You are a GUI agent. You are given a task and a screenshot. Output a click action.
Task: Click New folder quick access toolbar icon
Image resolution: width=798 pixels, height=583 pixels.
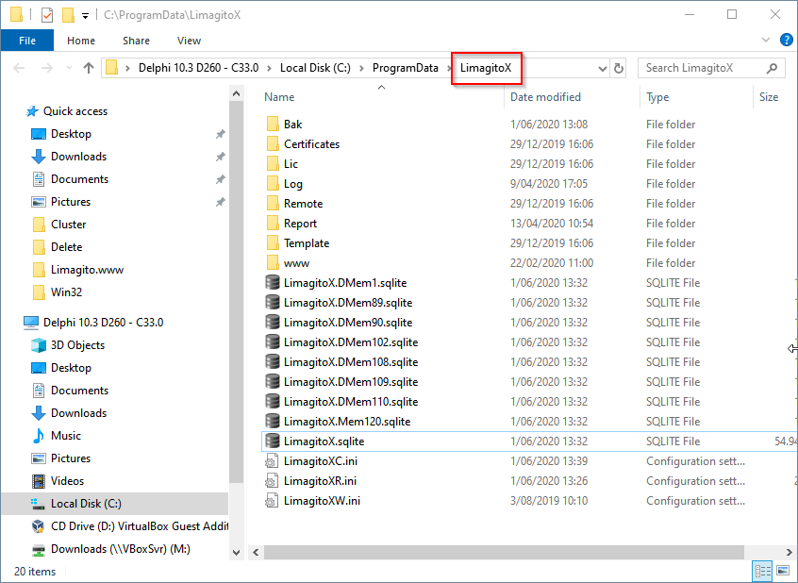pyautogui.click(x=68, y=15)
